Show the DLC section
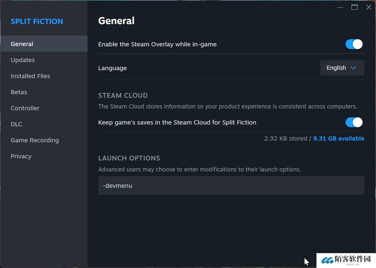 [x=16, y=124]
